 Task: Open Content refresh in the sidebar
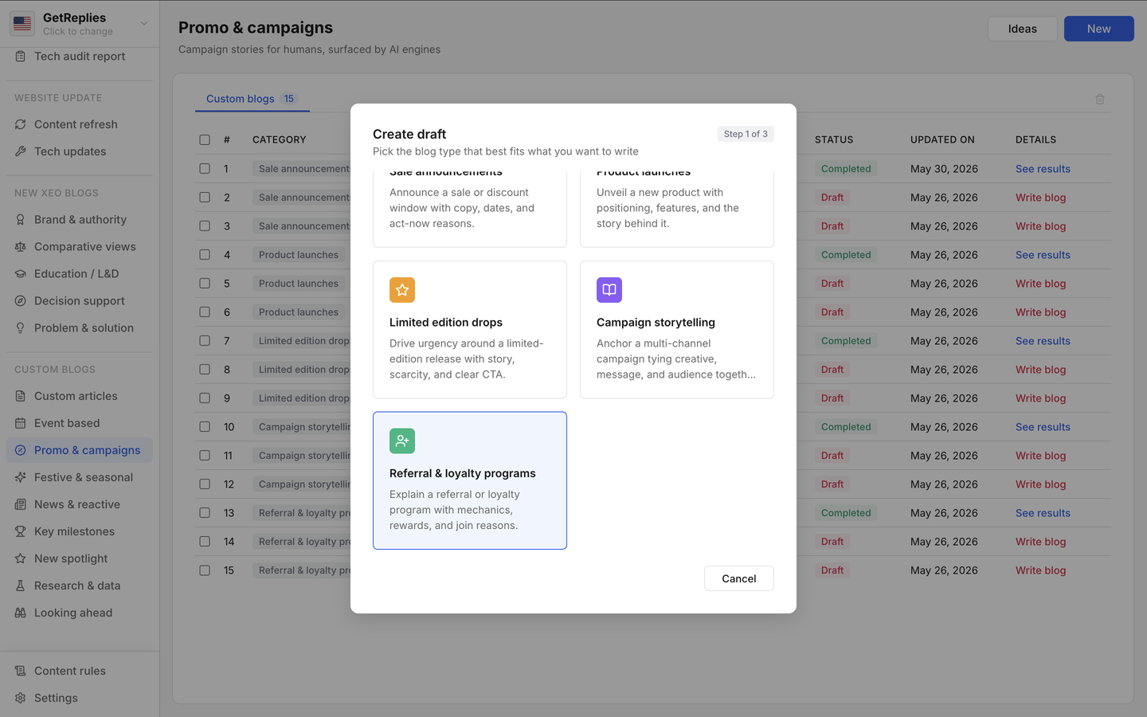[80, 124]
